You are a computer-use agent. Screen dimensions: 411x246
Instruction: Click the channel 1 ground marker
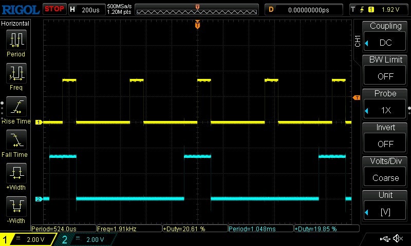[39, 122]
